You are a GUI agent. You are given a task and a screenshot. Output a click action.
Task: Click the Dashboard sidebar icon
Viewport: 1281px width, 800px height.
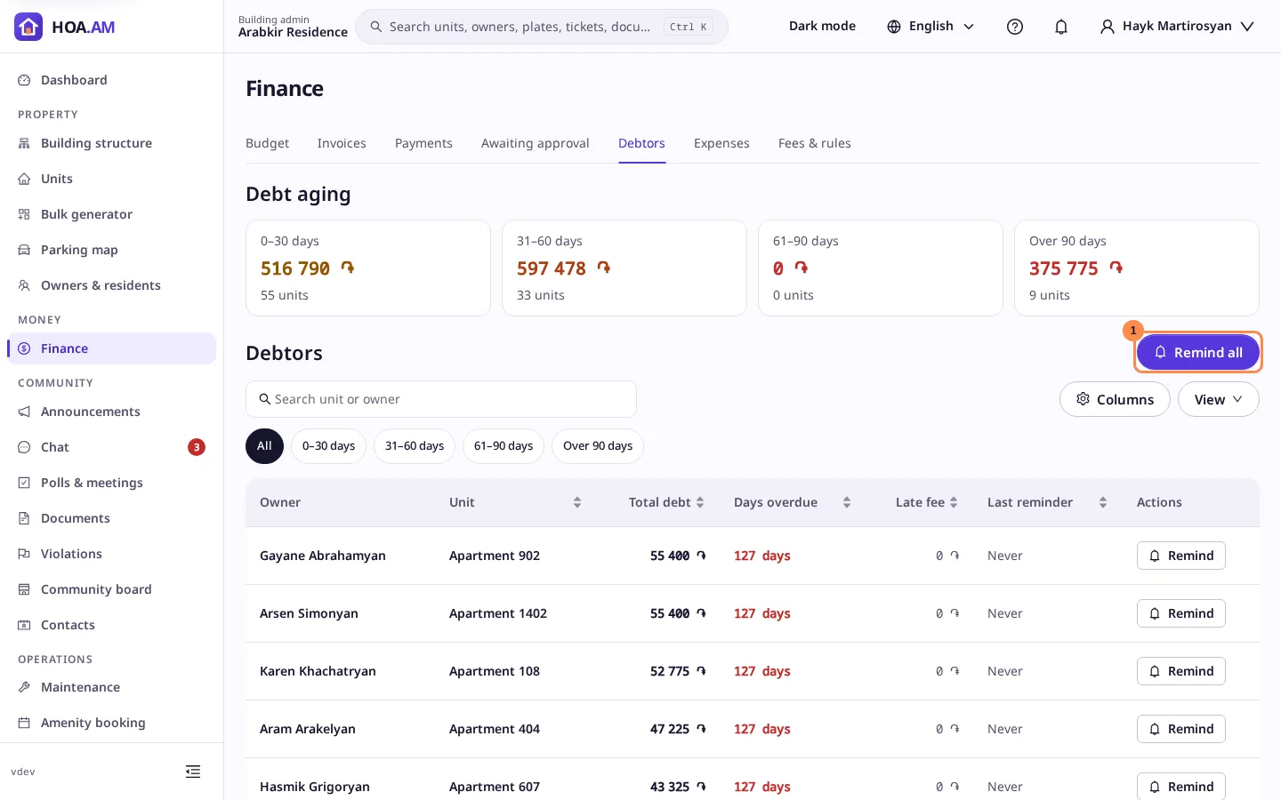(x=24, y=80)
